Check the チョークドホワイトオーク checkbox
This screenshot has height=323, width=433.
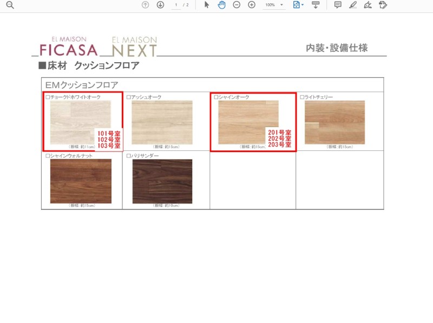click(48, 97)
